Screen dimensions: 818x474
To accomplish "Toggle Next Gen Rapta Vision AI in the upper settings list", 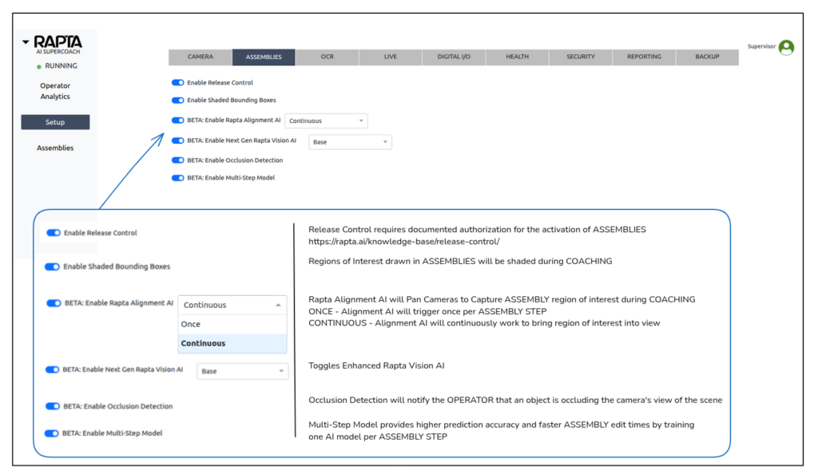I will click(x=178, y=140).
